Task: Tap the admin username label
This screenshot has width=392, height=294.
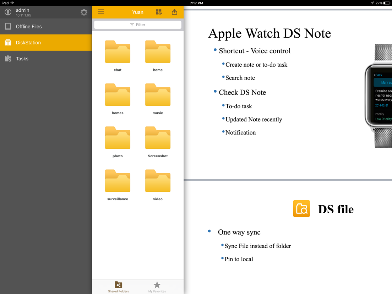Action: pyautogui.click(x=22, y=10)
